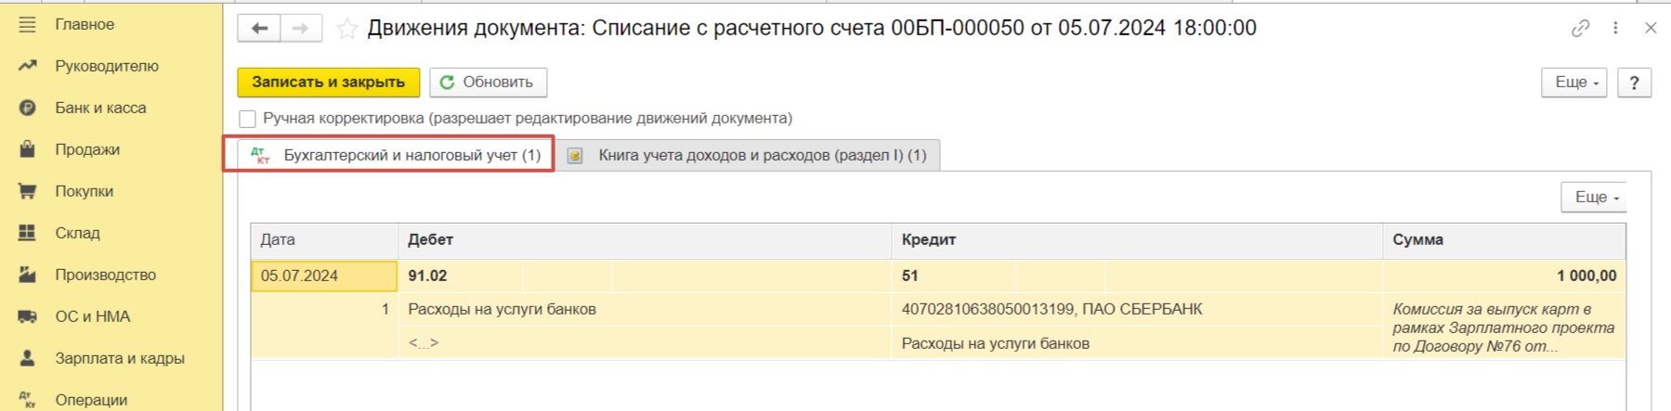1671x411 pixels.
Task: Open the ОС и НМА section
Action: point(92,316)
